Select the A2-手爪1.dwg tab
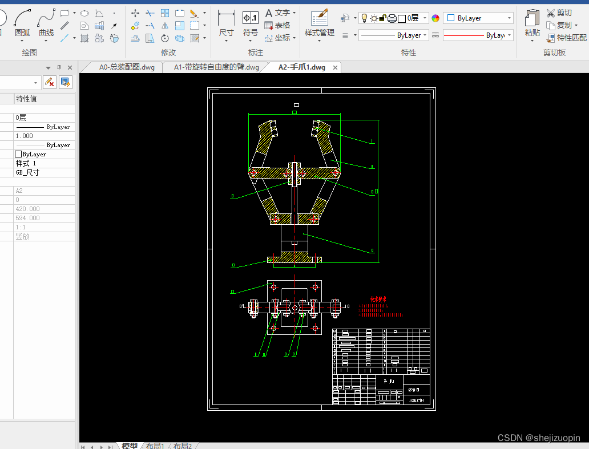 pos(302,67)
